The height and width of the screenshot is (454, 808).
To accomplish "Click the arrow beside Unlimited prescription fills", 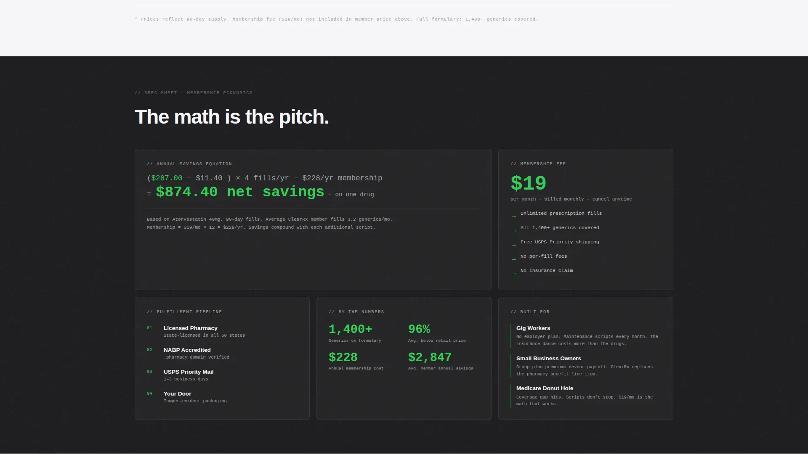I will [x=513, y=216].
